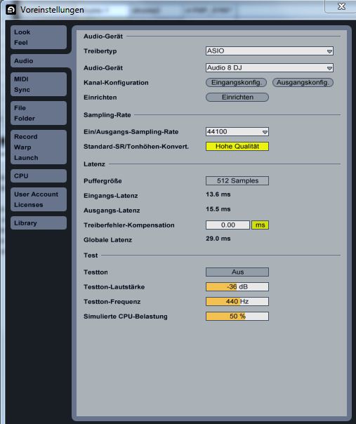This screenshot has height=424, width=356.
Task: Expand the Audio-Gerät Audio 8 DJ dropdown
Action: coord(270,67)
